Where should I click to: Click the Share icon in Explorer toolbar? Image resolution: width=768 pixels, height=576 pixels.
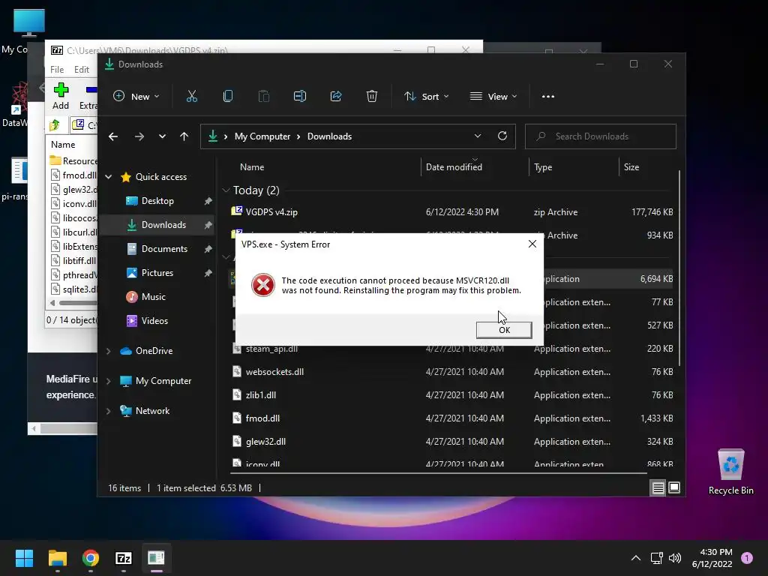point(336,97)
